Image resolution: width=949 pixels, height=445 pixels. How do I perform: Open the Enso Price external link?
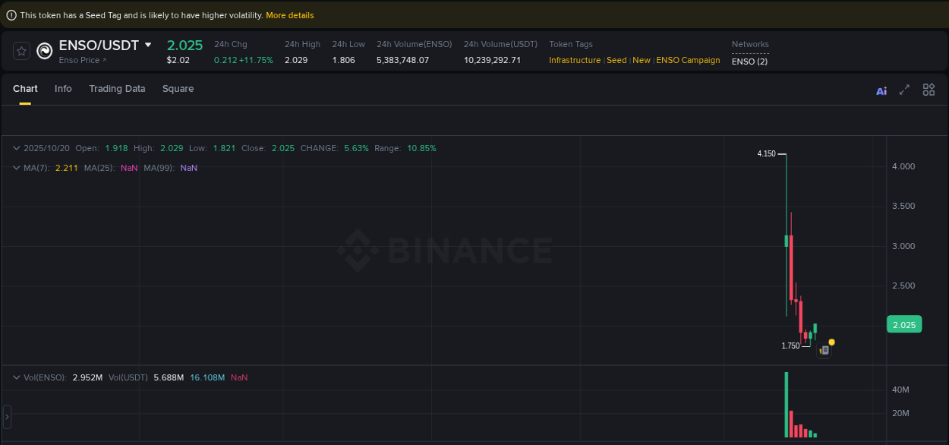pos(78,60)
